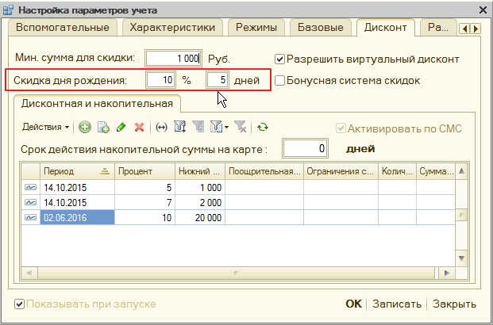Open the truncated Ра... tab

point(438,27)
